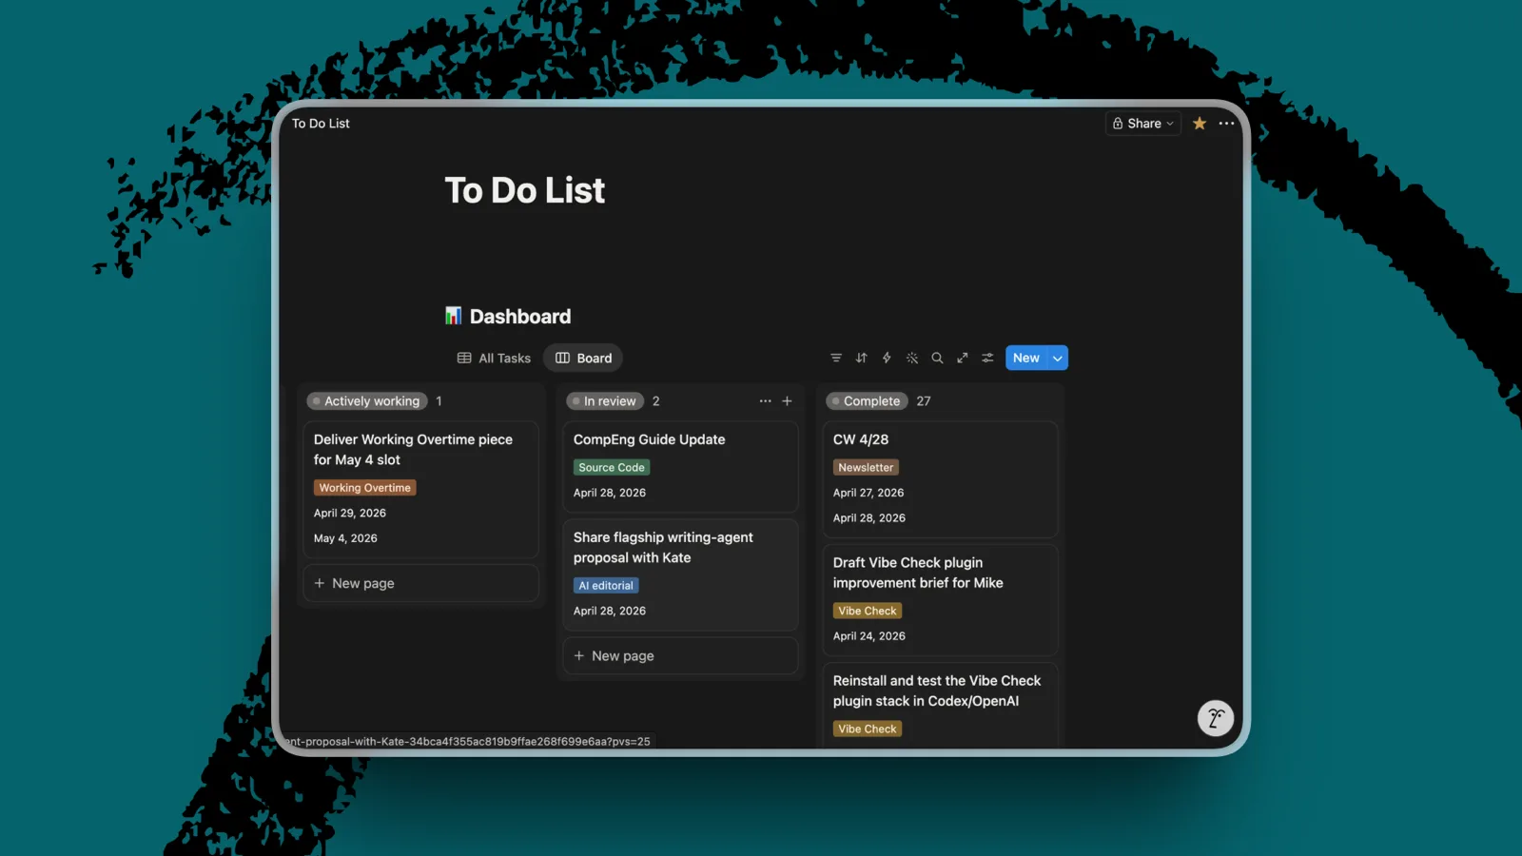
Task: Open board in full page expand icon
Action: click(x=963, y=358)
